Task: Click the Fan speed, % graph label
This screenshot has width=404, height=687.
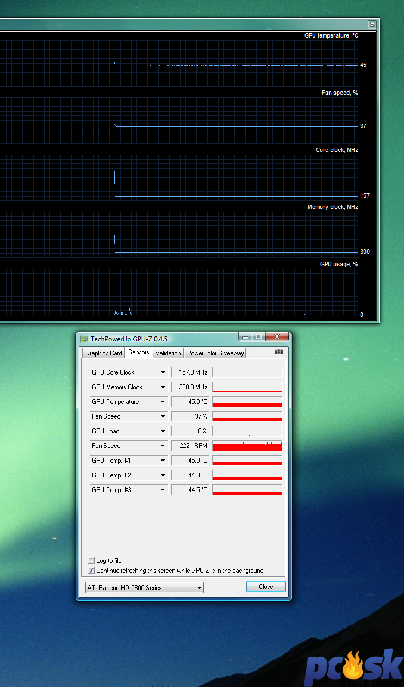Action: [340, 93]
